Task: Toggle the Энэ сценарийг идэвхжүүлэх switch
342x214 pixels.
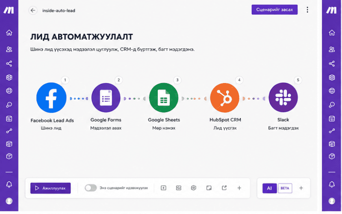Action: click(91, 188)
